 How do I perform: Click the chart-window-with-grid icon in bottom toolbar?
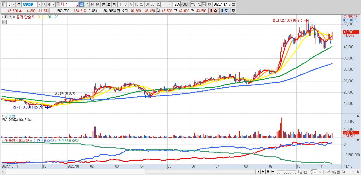click(300, 172)
